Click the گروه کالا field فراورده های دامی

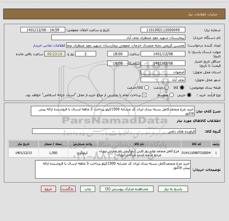(x=114, y=131)
